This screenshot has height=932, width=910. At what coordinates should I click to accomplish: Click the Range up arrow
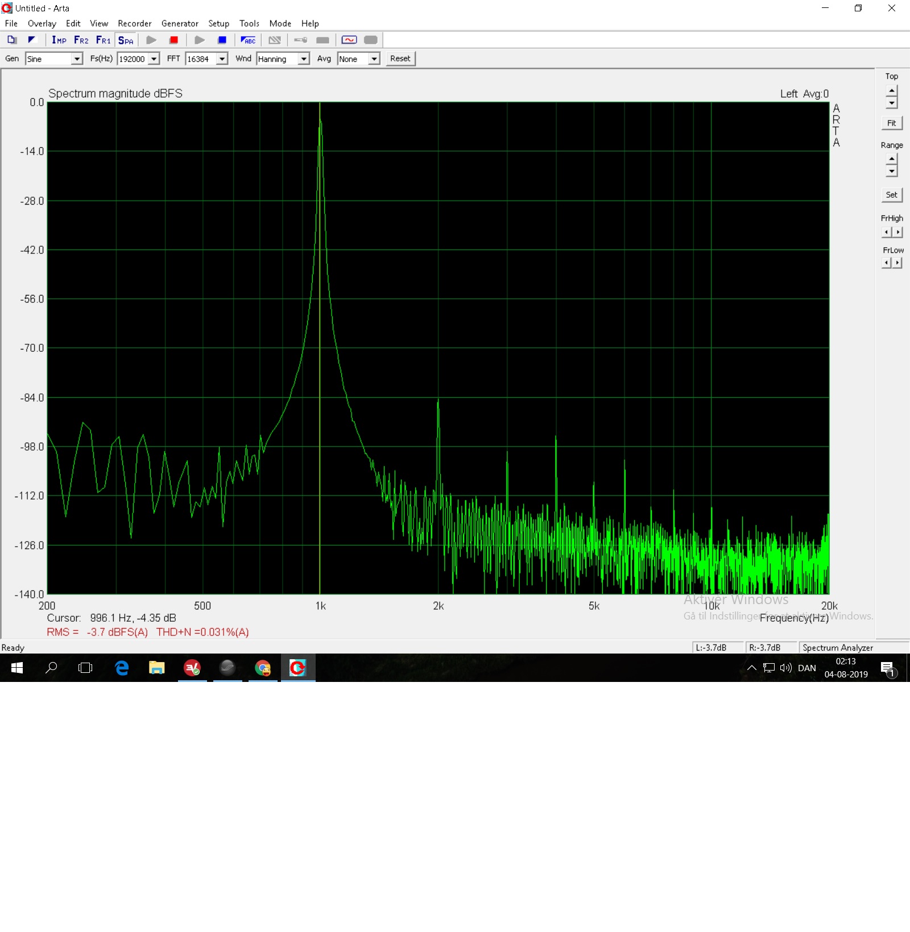(x=892, y=159)
